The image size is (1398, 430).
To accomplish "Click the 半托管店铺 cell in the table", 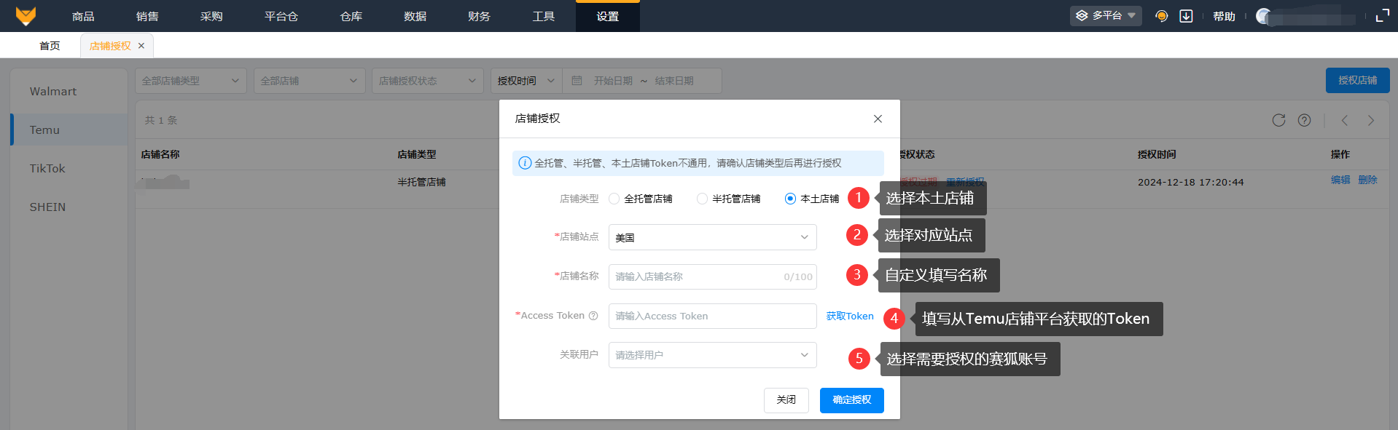I will click(x=422, y=182).
